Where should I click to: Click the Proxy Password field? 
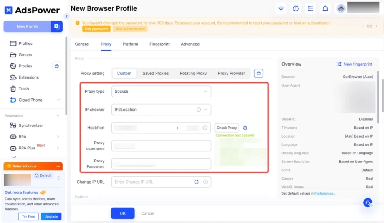161,164
